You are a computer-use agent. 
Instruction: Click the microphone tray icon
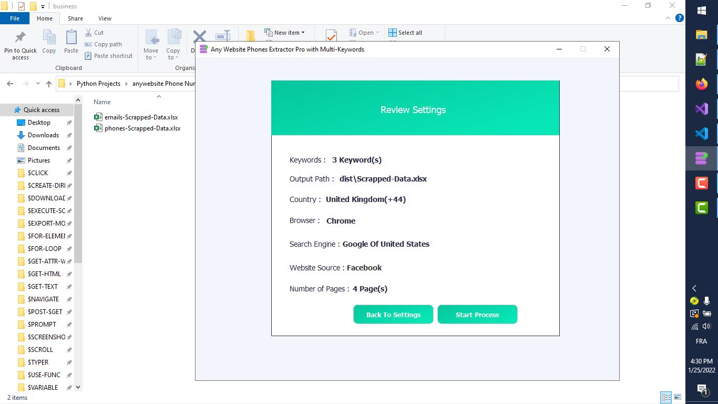point(707,301)
